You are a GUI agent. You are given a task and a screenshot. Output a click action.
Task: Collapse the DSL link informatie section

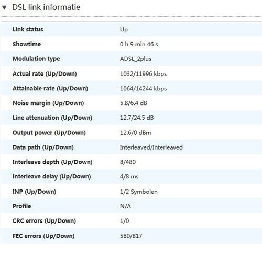click(x=4, y=7)
